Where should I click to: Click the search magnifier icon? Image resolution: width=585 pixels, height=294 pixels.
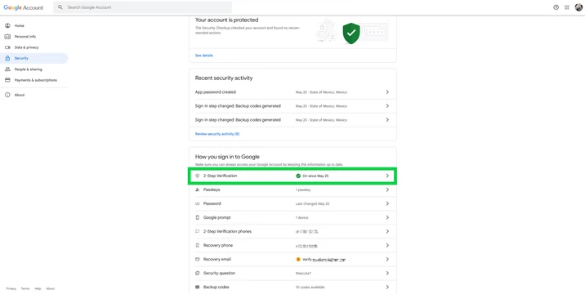click(60, 7)
